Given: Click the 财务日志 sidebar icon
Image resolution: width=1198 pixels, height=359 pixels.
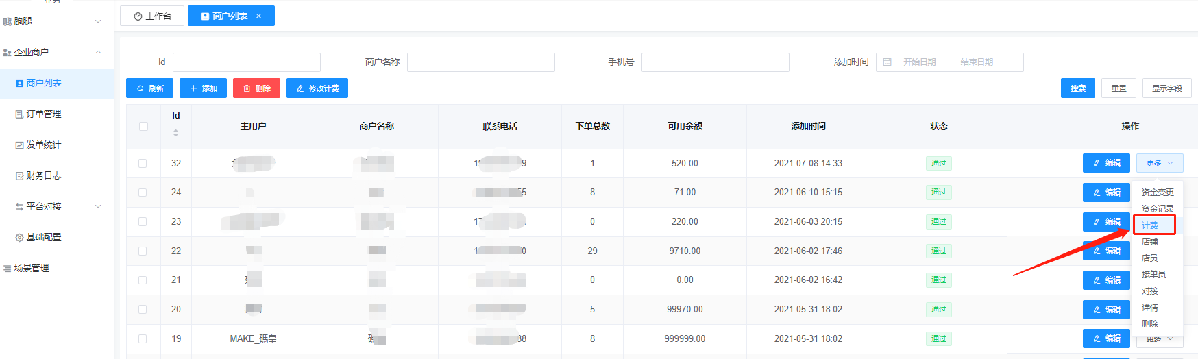Looking at the screenshot, I should [x=19, y=176].
